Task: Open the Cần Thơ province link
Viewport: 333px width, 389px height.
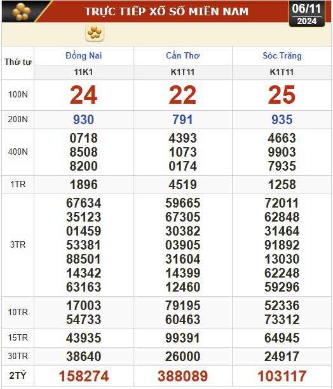Action: (182, 55)
